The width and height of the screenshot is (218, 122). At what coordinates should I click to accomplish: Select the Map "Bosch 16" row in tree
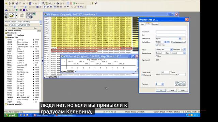[x=23, y=97]
